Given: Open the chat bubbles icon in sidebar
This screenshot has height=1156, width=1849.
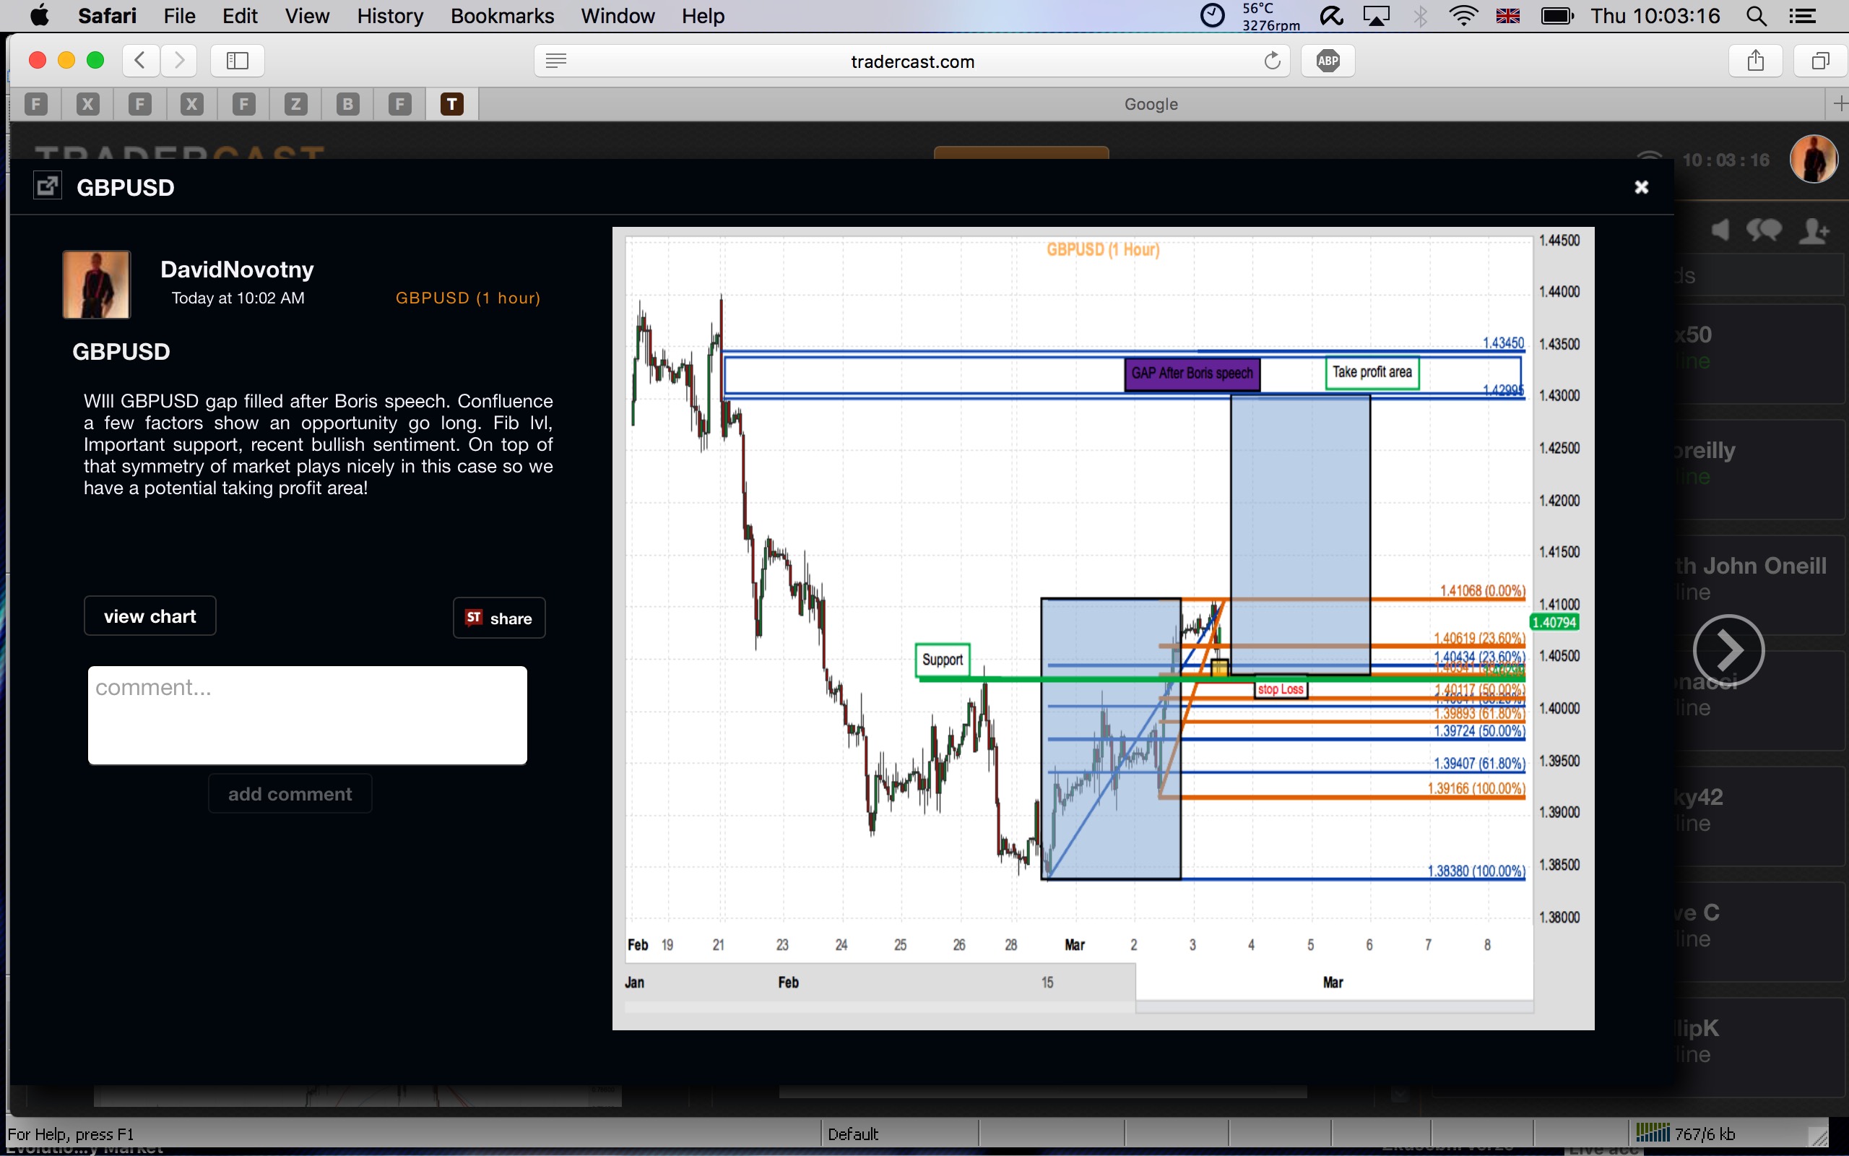Looking at the screenshot, I should pos(1764,229).
